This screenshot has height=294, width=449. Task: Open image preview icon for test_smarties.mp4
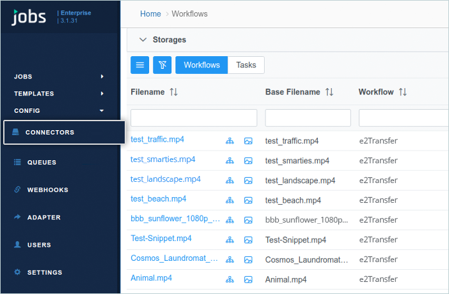pos(248,161)
